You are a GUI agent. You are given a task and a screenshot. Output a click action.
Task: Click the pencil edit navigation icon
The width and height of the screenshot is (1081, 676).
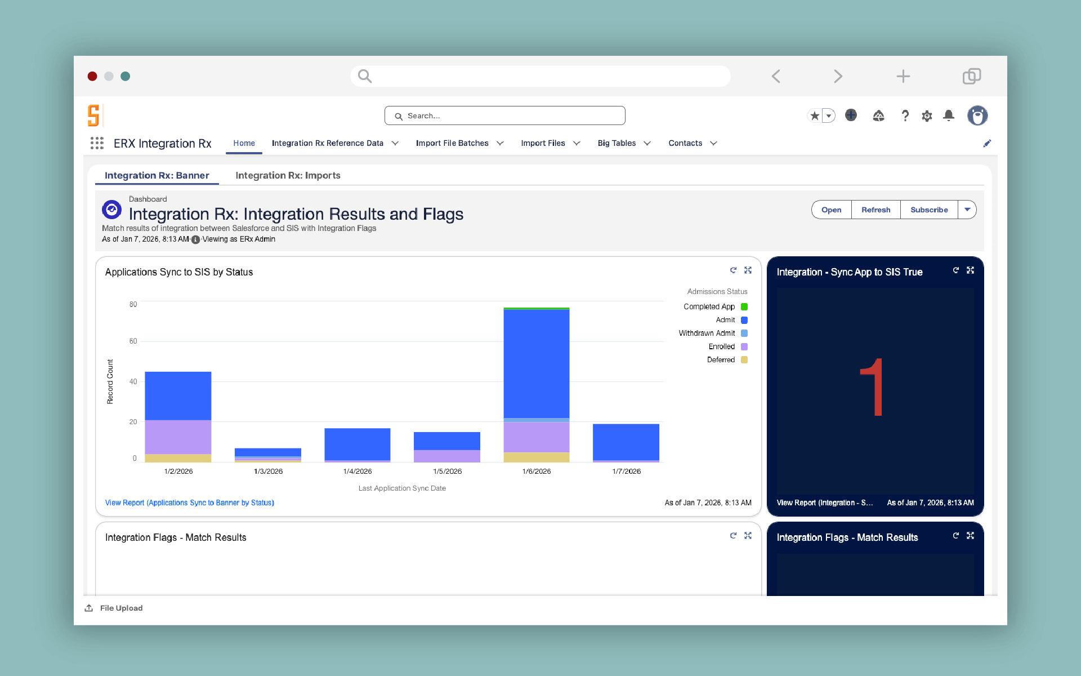pos(987,144)
